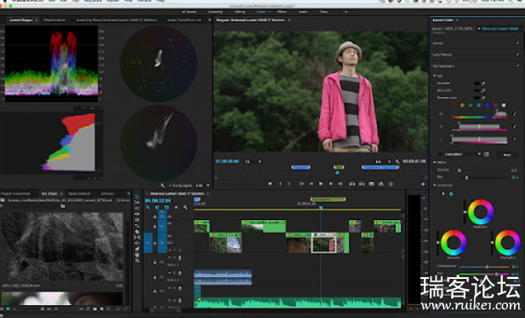Click the Program monitor current timecode
Viewport: 525px width, 318px height.
[227, 162]
